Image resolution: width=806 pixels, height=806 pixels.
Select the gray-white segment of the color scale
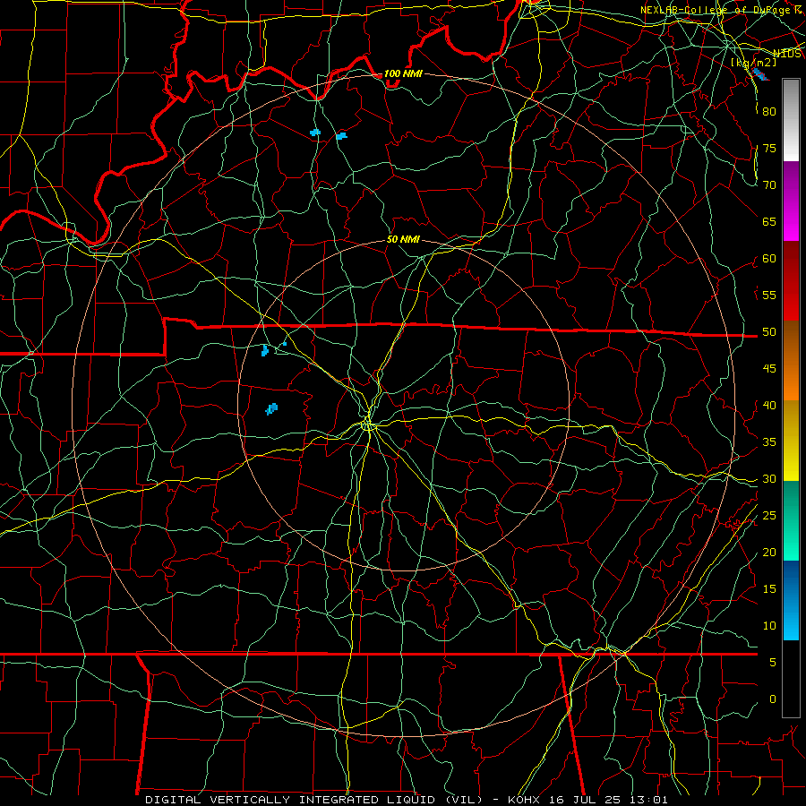pos(791,120)
